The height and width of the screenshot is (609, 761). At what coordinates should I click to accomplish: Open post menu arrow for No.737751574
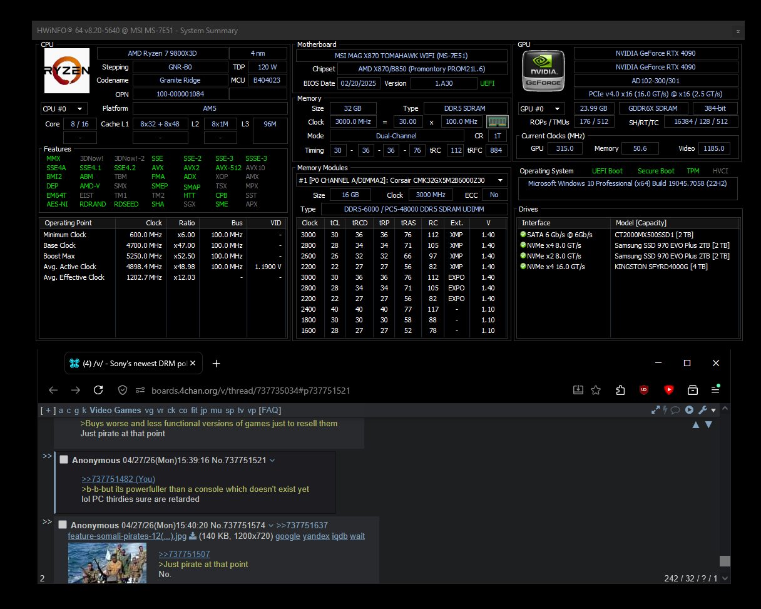(x=271, y=526)
